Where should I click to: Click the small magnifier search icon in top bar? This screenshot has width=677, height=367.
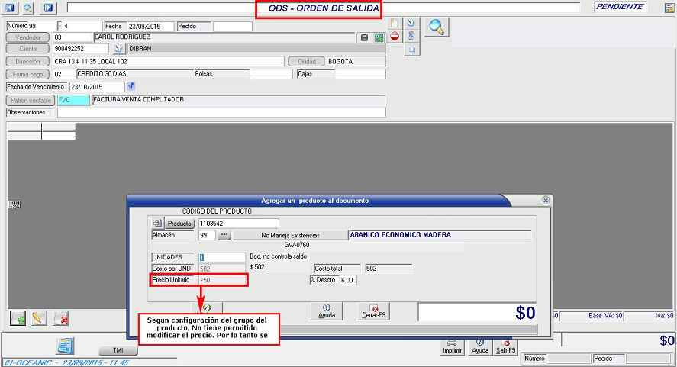click(x=27, y=8)
